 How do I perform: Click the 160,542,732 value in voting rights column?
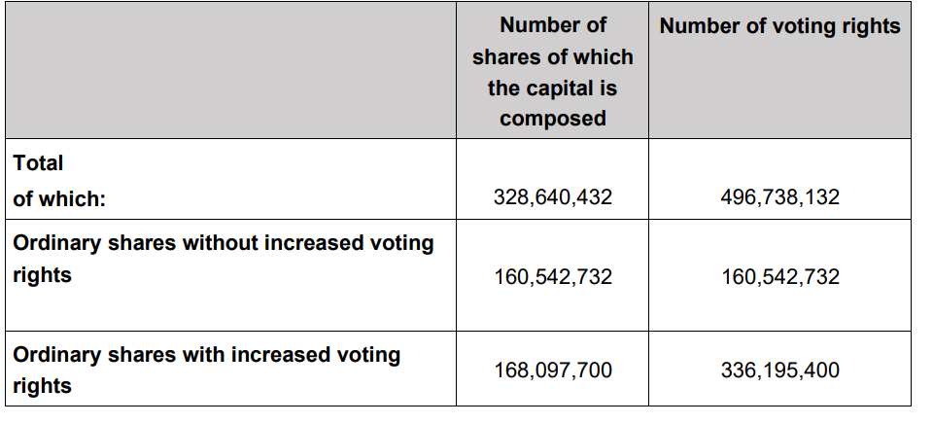(779, 277)
